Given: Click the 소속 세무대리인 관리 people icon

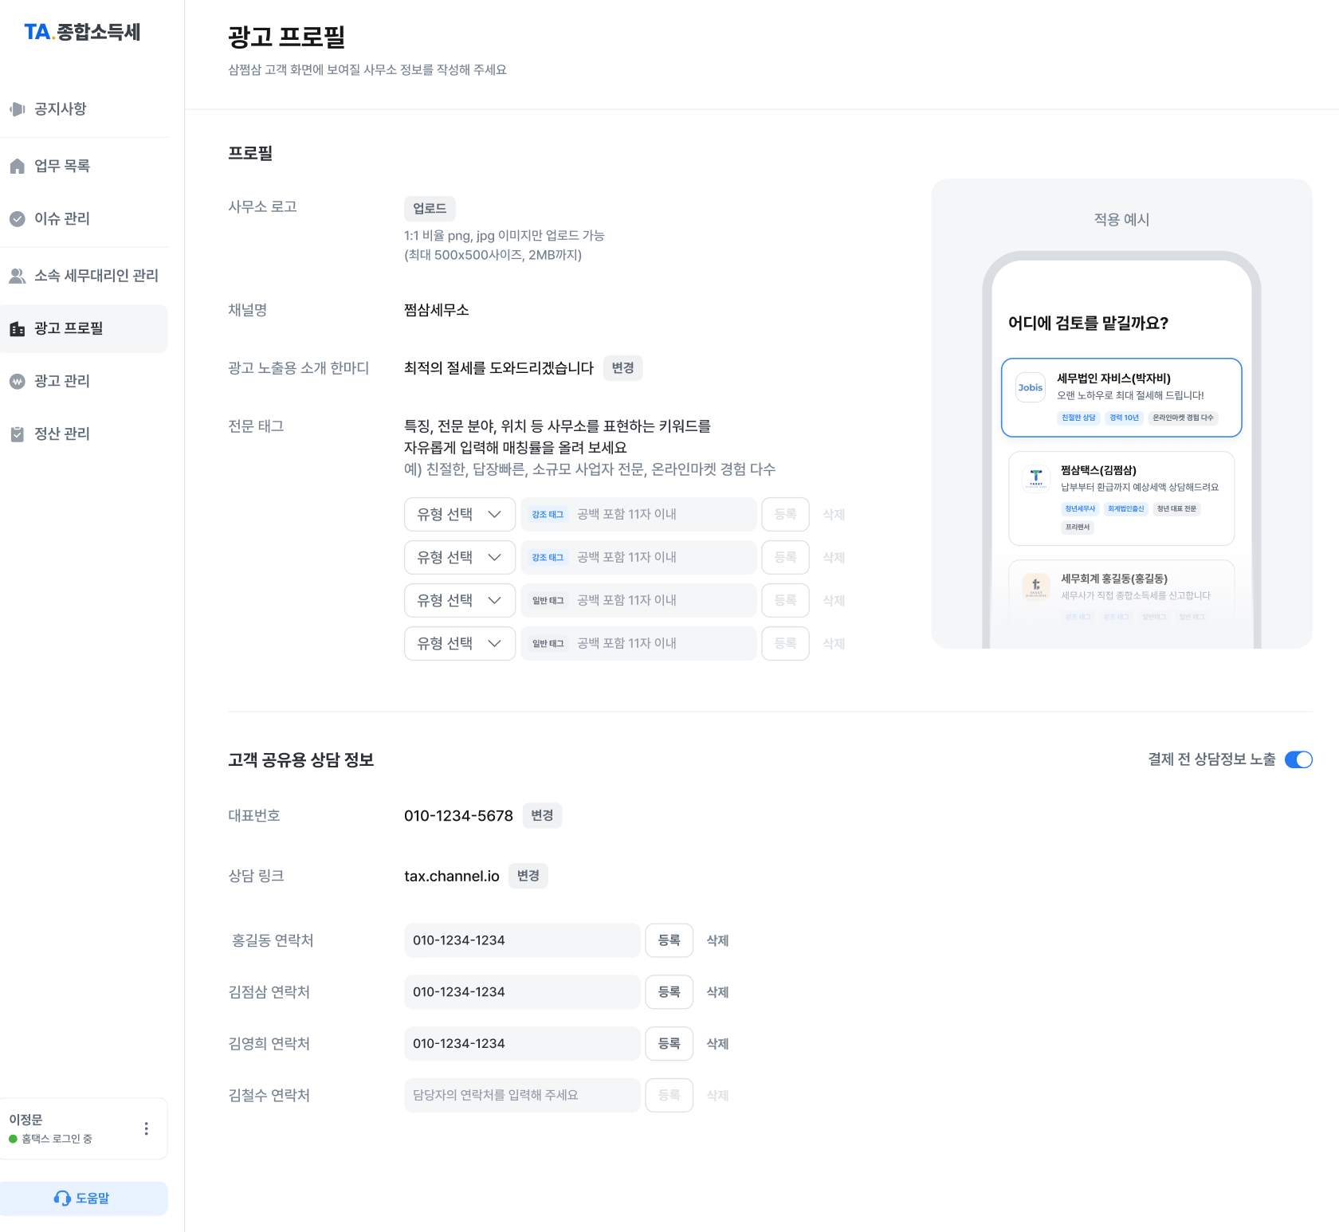Looking at the screenshot, I should [x=17, y=276].
